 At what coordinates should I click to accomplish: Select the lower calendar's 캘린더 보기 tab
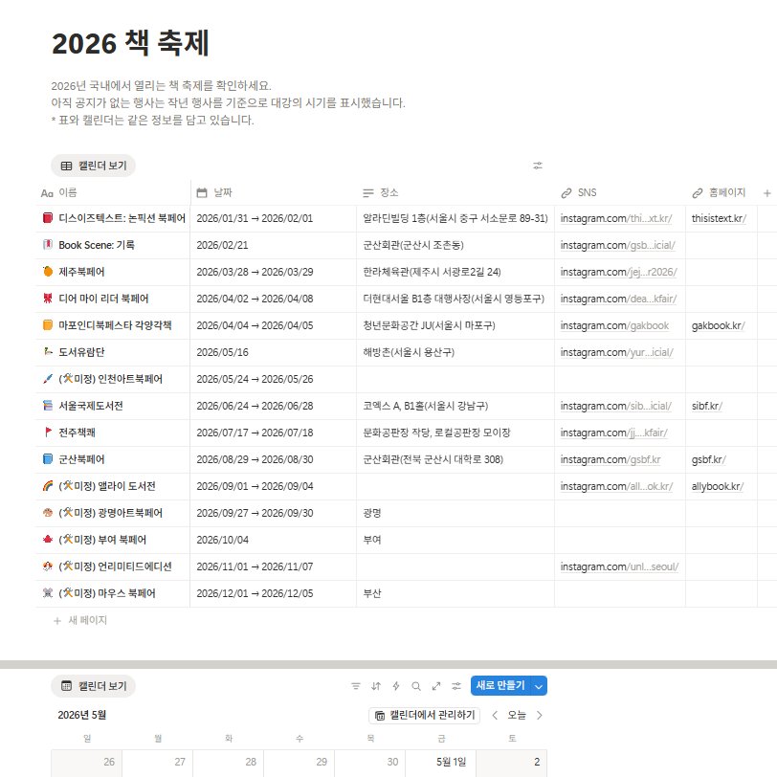pos(93,686)
